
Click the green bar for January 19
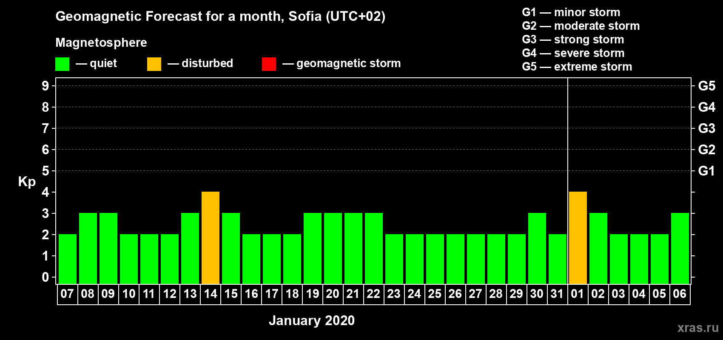(313, 248)
